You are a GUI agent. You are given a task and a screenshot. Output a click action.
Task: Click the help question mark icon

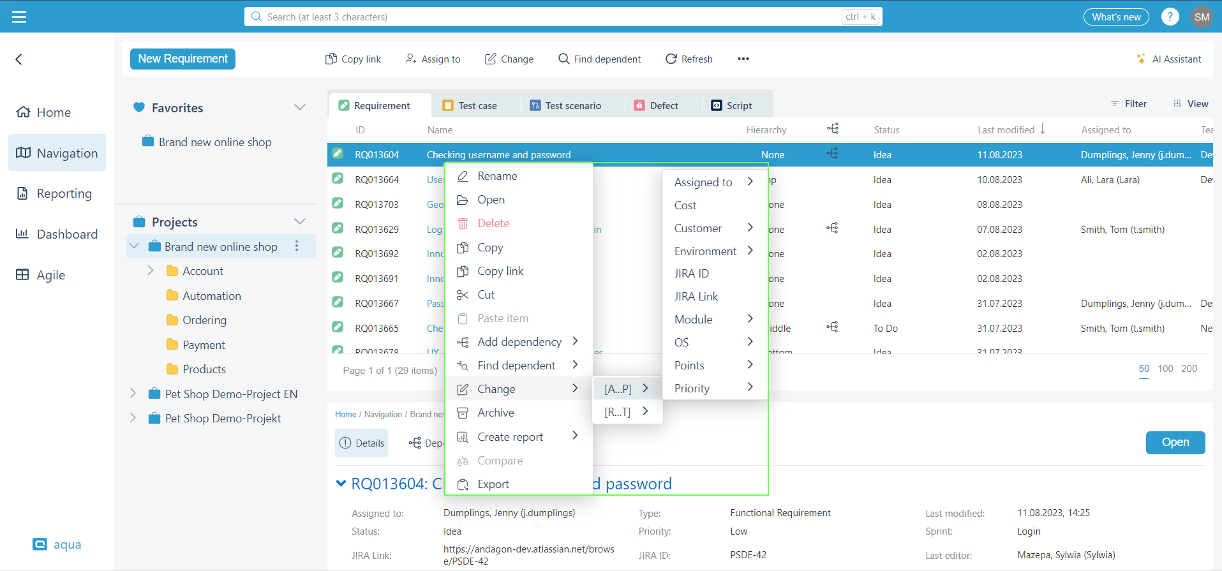[1170, 17]
